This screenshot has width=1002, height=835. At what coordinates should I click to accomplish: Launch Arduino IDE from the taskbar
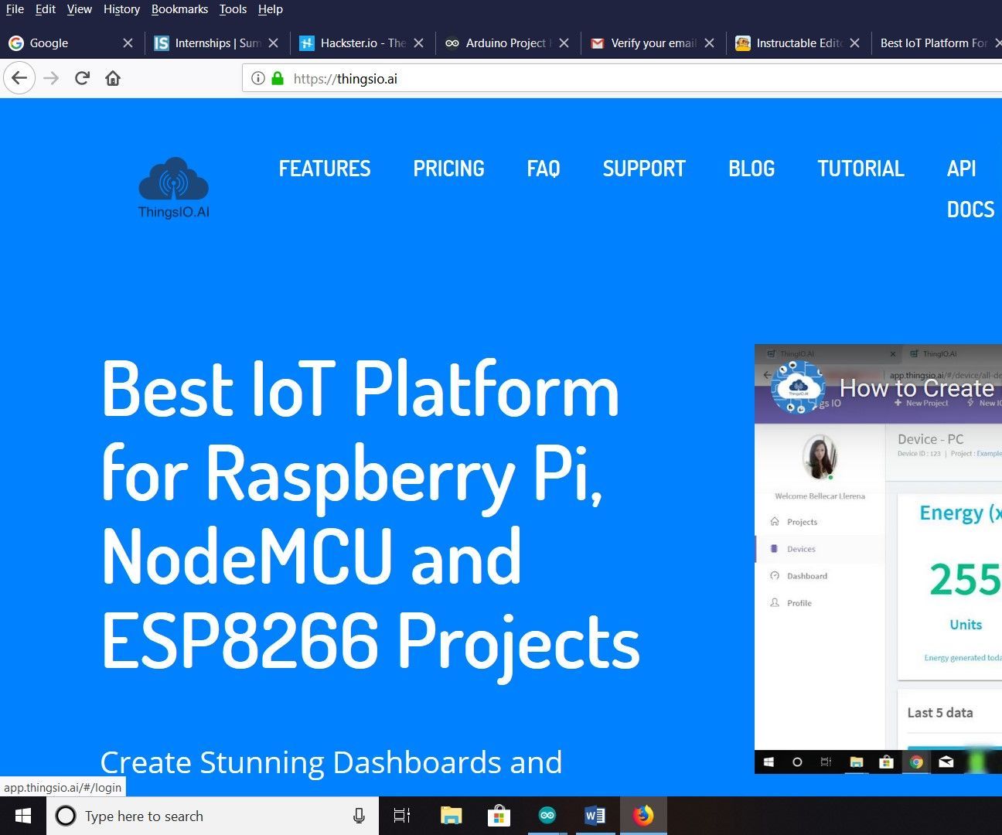(x=547, y=815)
